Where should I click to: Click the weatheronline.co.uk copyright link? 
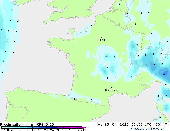[147, 129]
